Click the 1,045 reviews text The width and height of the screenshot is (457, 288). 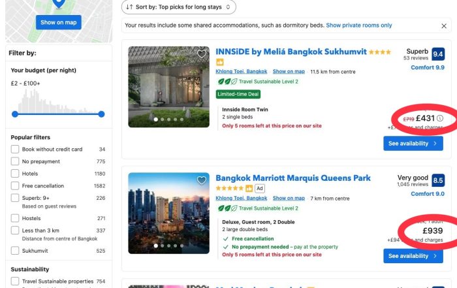pos(413,184)
